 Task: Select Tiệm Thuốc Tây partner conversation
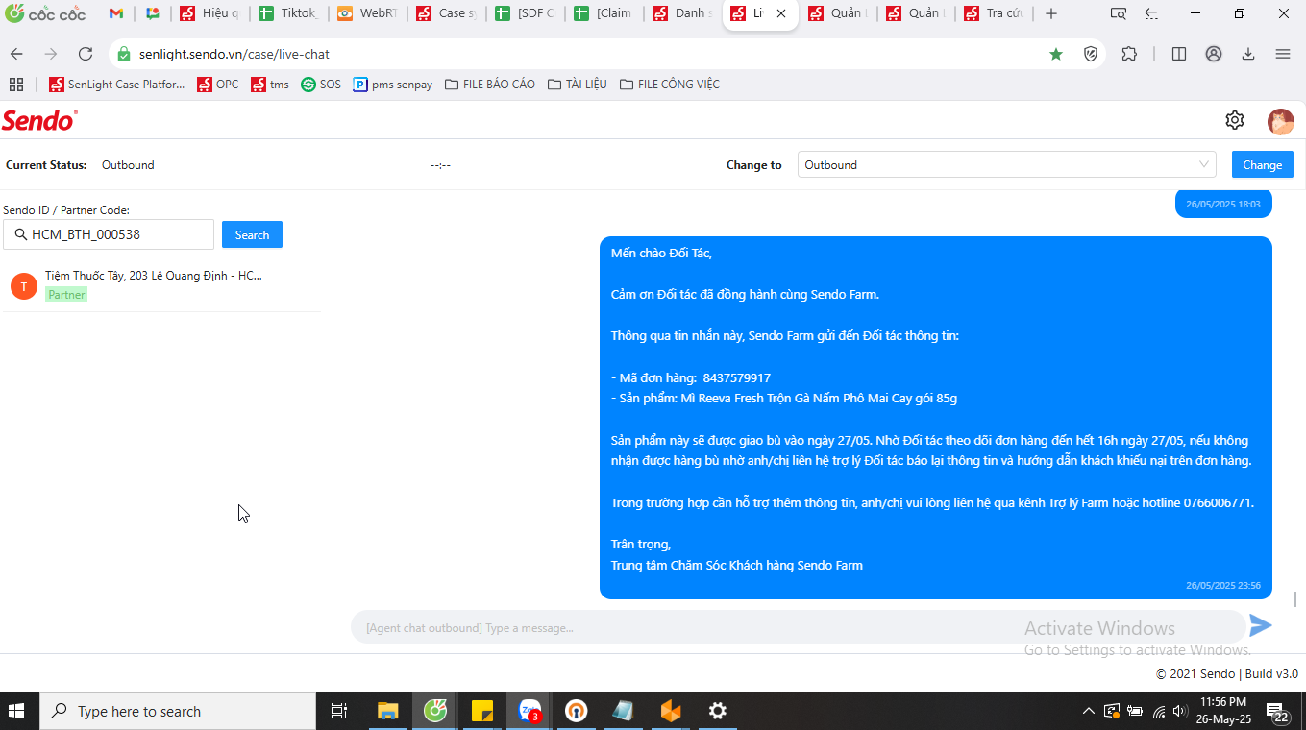(160, 284)
